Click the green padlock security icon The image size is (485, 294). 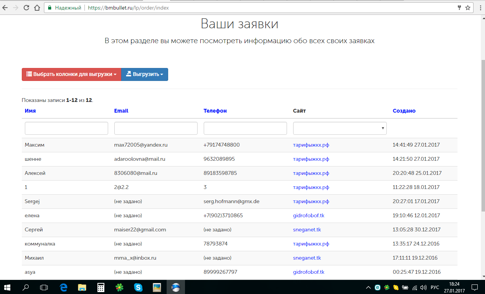click(x=50, y=8)
